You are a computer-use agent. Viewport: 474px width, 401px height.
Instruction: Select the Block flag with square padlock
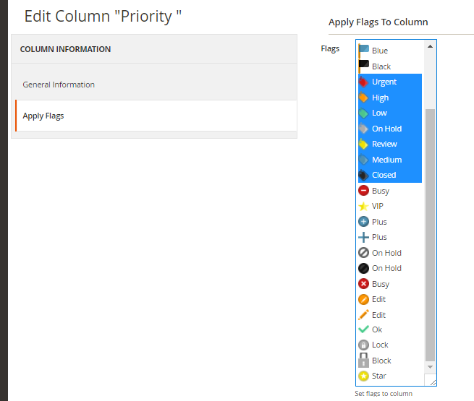(x=381, y=361)
